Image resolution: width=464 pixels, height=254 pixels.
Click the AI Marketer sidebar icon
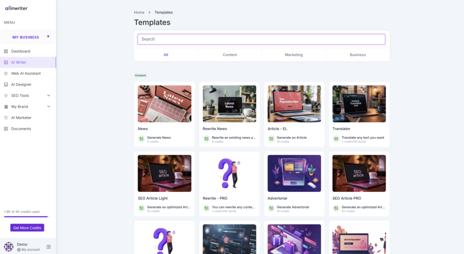[x=6, y=118]
